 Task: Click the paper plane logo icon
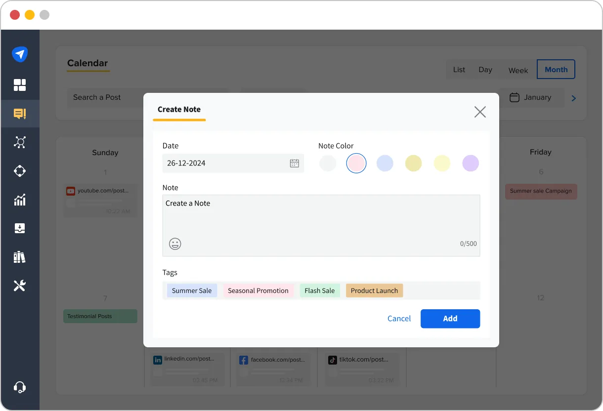(x=20, y=54)
